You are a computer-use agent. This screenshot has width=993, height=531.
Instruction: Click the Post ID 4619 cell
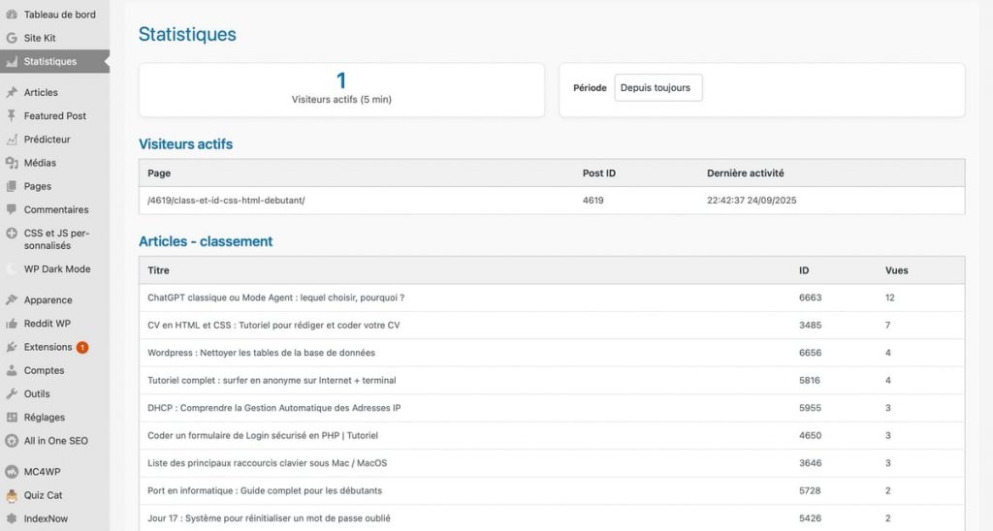pyautogui.click(x=593, y=200)
